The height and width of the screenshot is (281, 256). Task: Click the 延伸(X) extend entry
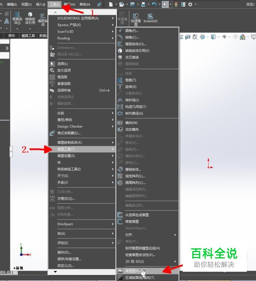[x=148, y=87]
